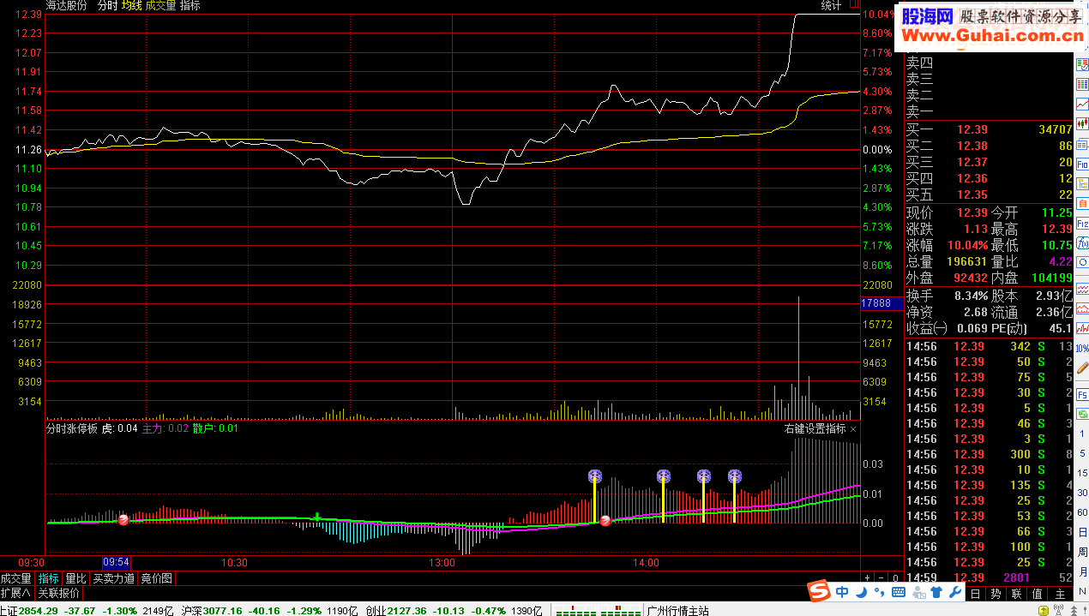Click tick row with volume 135

coord(990,485)
